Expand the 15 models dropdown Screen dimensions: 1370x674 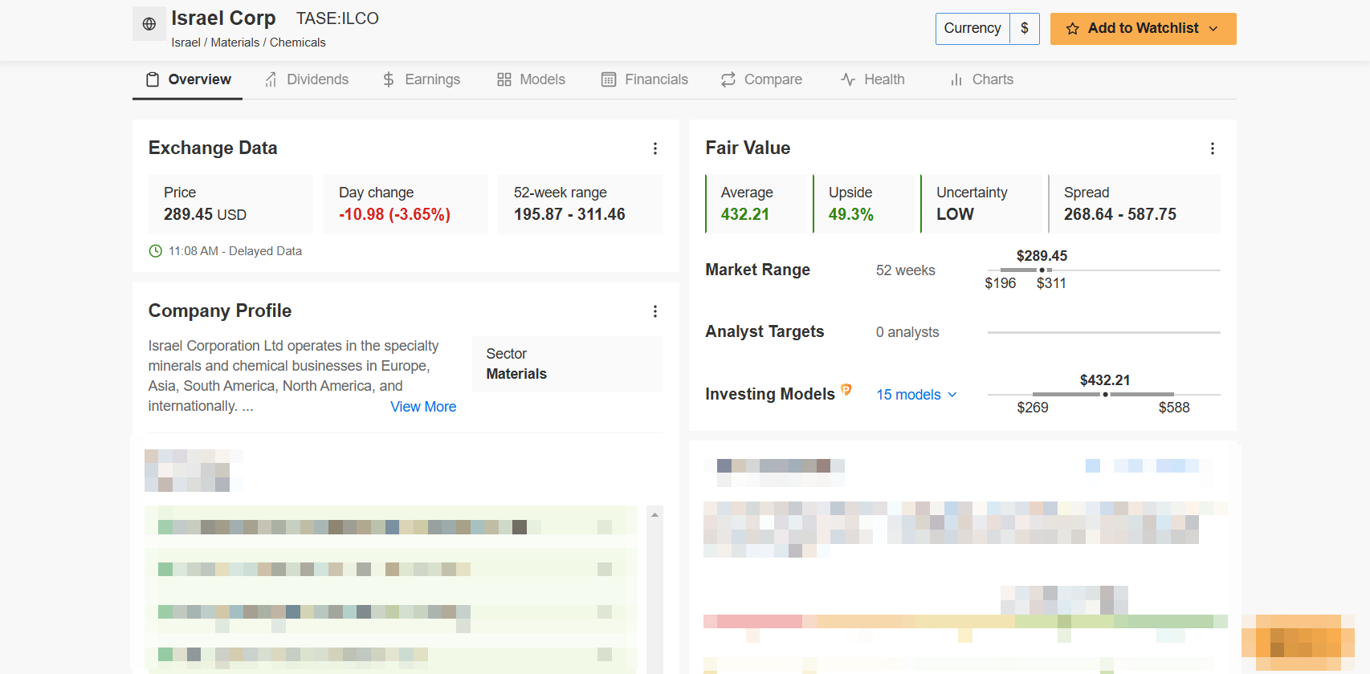(916, 395)
